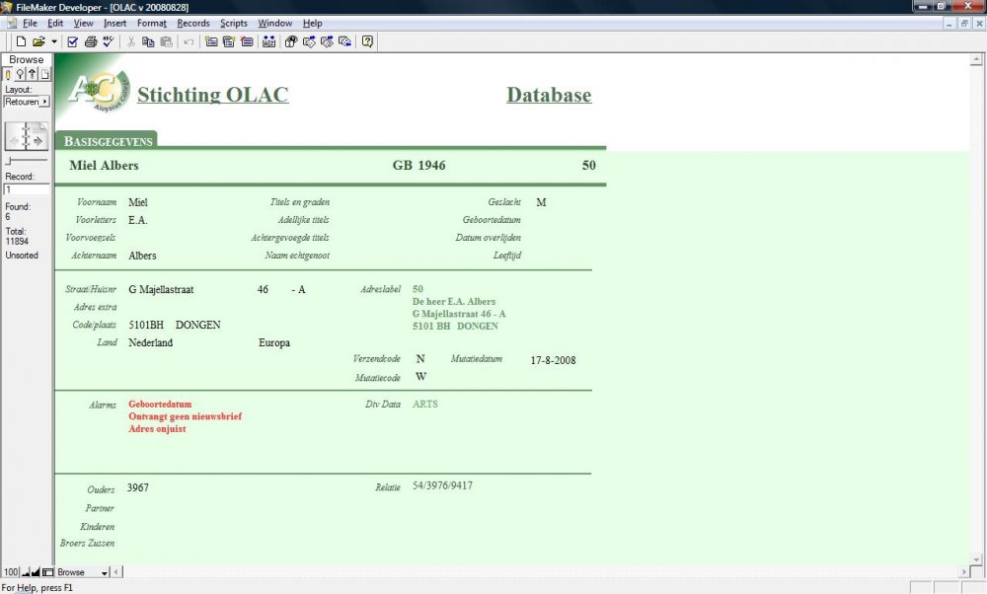This screenshot has width=987, height=594.
Task: Click the Undo arrow icon
Action: click(189, 42)
